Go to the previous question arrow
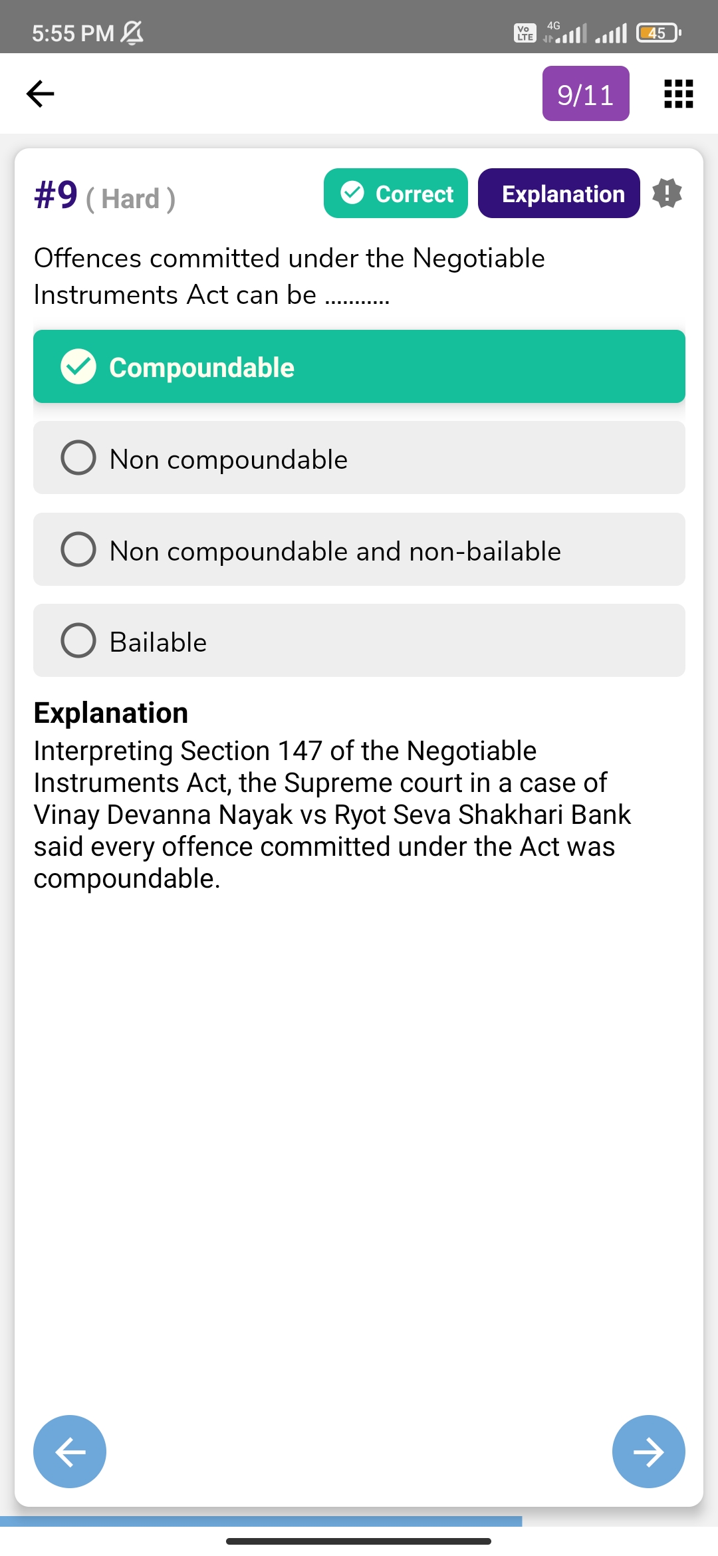Image resolution: width=718 pixels, height=1556 pixels. (70, 1451)
